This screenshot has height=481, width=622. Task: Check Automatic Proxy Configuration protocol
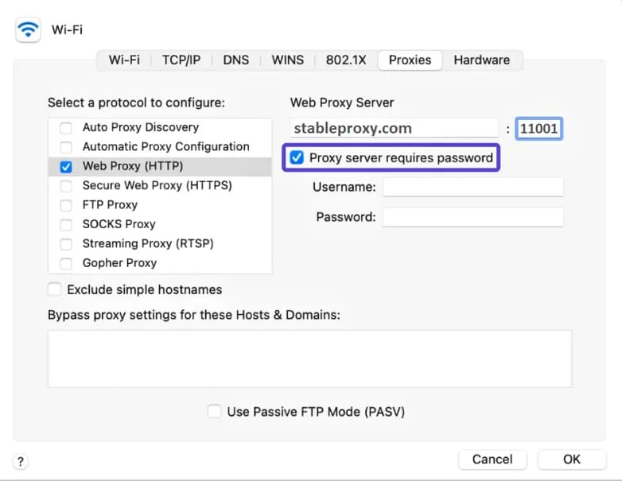pyautogui.click(x=66, y=147)
